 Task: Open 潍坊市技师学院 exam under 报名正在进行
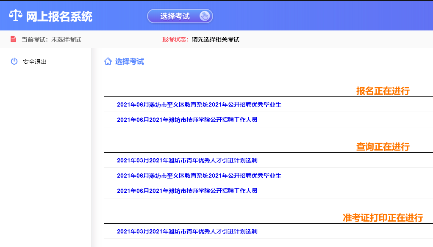point(187,120)
